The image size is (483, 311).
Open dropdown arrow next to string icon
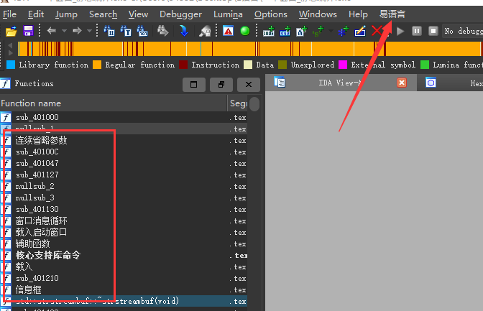(331, 31)
